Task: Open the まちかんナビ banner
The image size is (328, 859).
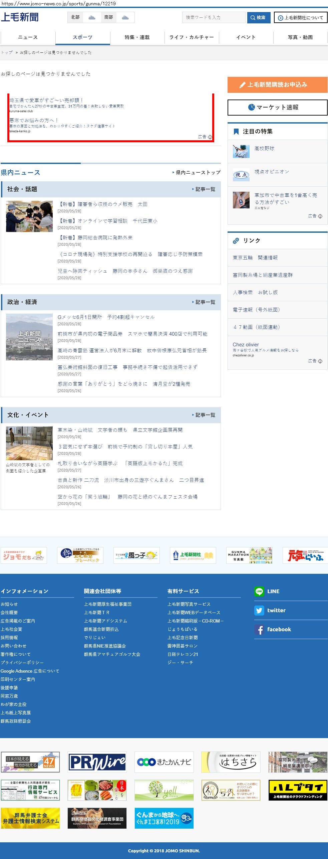Action: pos(164,762)
